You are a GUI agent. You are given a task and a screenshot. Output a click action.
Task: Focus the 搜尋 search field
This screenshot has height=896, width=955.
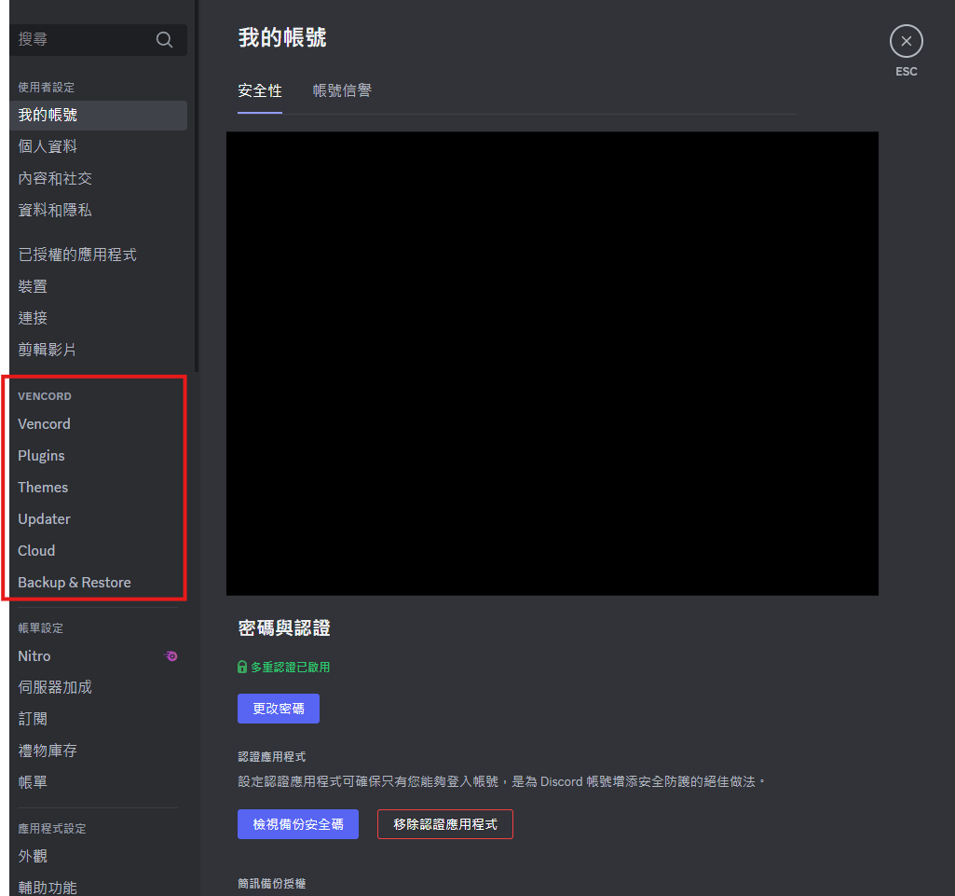[x=98, y=39]
